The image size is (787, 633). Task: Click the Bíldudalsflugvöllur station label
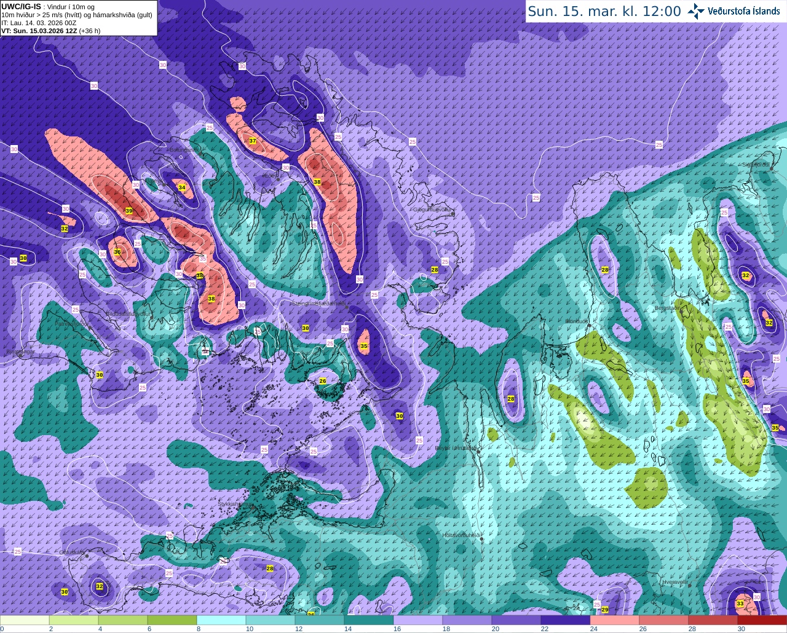click(129, 313)
